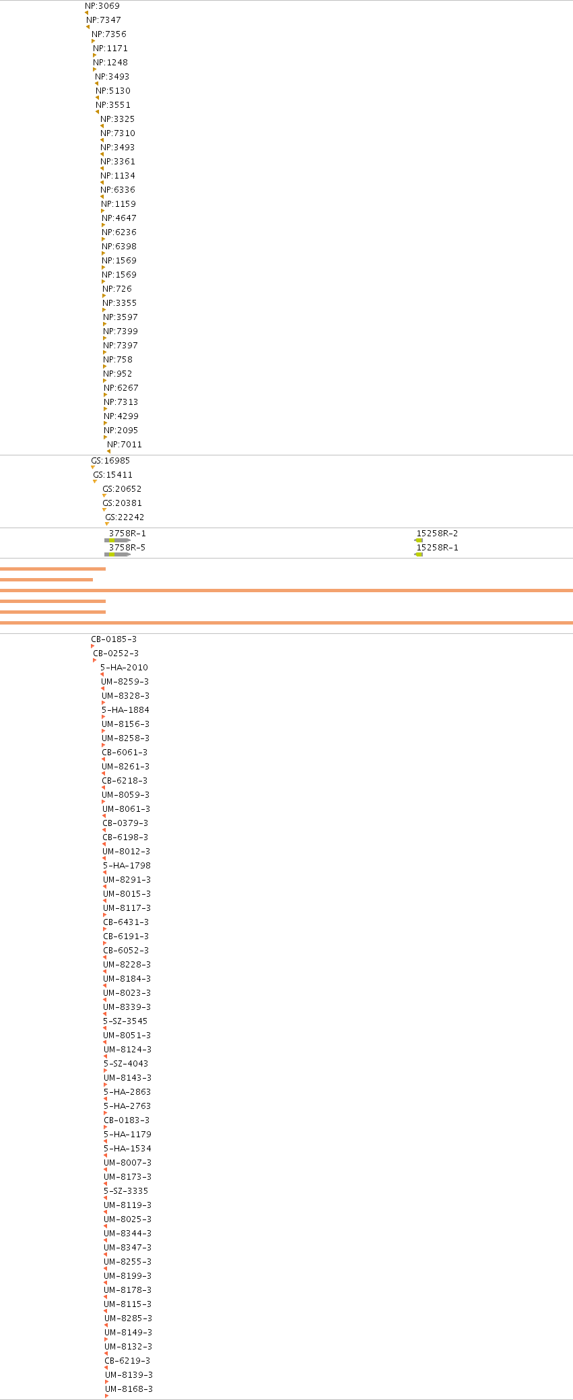The image size is (573, 1400).
Task: Open NP:7397 feature
Action: 121,346
